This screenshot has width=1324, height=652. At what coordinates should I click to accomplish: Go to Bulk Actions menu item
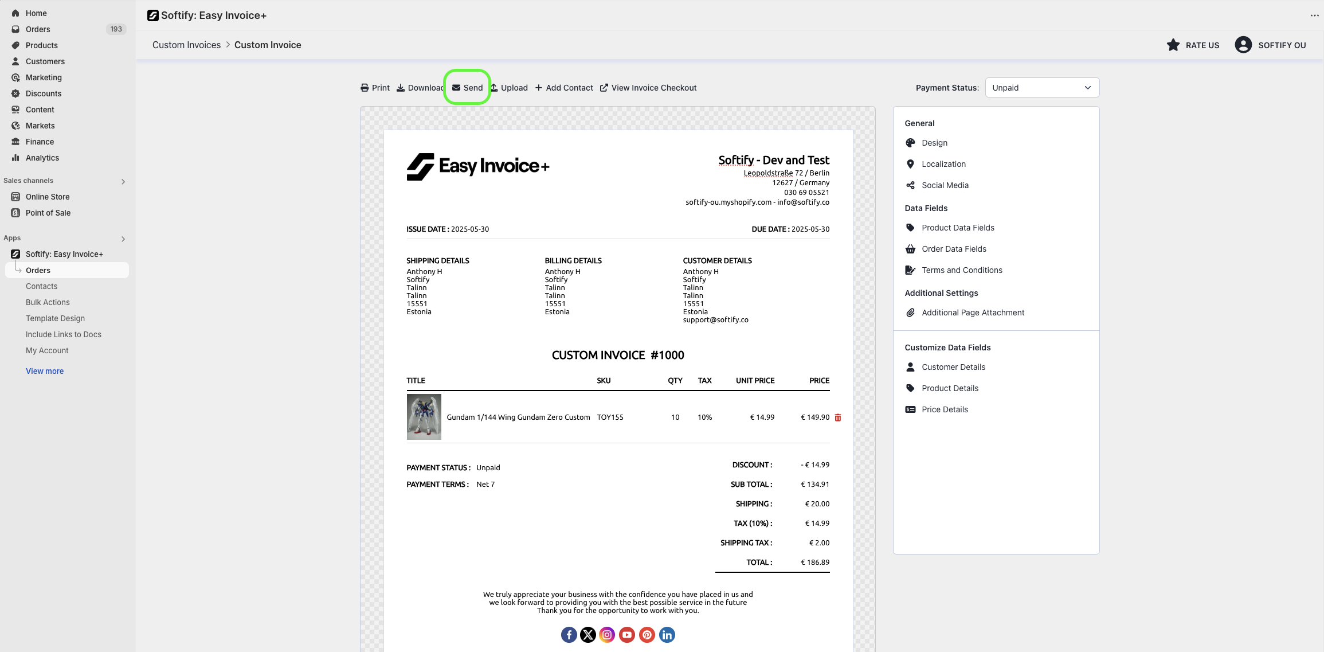pyautogui.click(x=48, y=302)
